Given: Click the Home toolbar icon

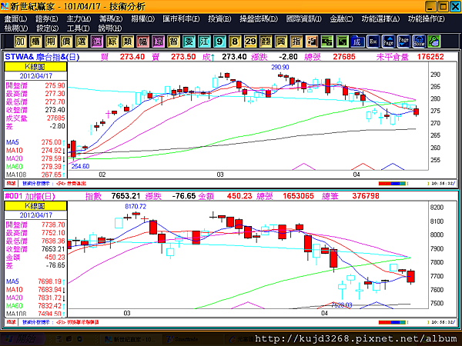Looking at the screenshot, I should (419, 42).
